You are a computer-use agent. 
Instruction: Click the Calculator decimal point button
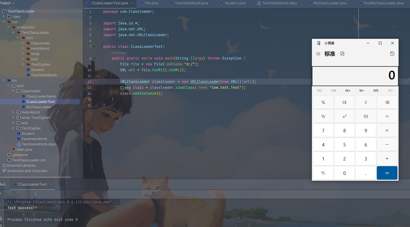pyautogui.click(x=366, y=173)
